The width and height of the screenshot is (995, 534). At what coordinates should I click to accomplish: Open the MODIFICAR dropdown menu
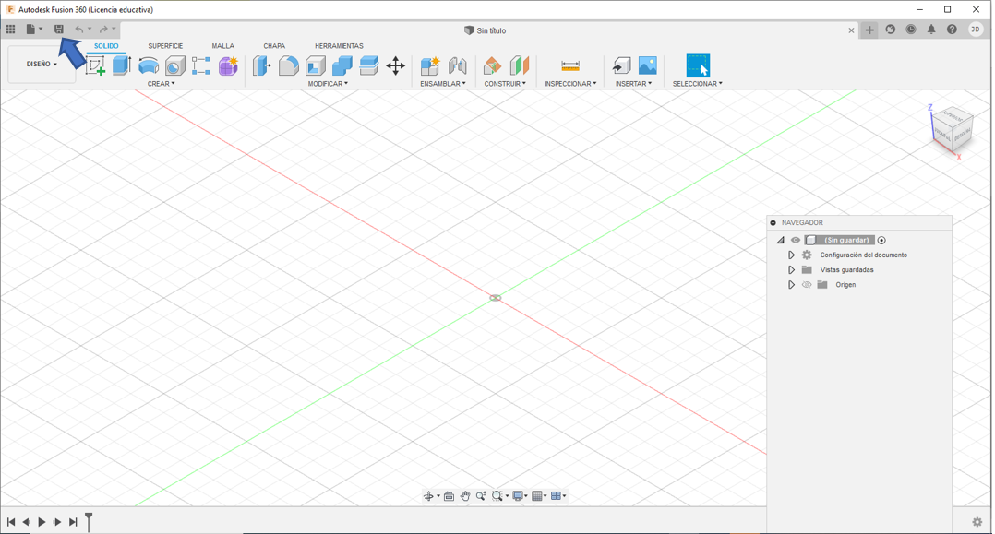328,84
